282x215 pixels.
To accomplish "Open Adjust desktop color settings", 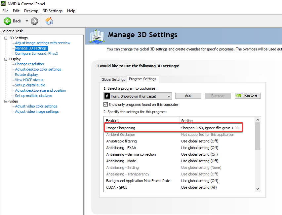I will [x=38, y=69].
